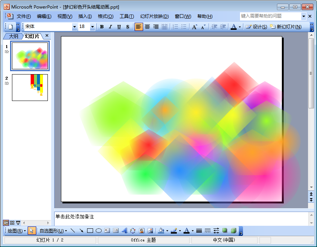The image size is (317, 247).
Task: Toggle Italic formatting
Action: point(110,26)
